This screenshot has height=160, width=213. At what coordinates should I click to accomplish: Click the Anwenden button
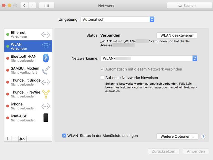click(x=196, y=151)
